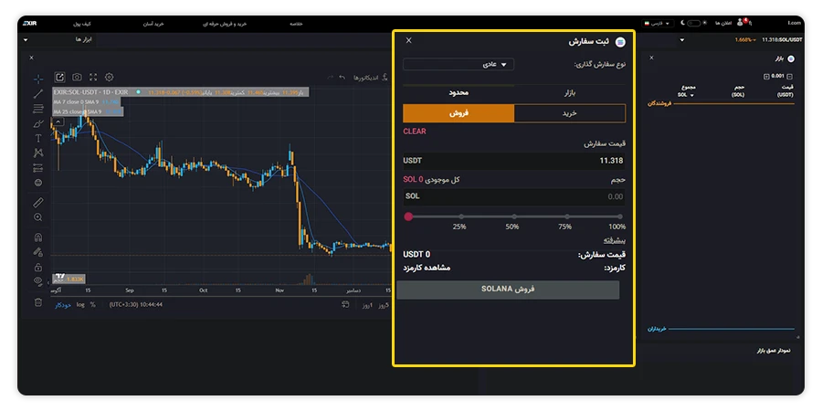
Task: Open the Advanced (پیشرفته) link
Action: click(615, 240)
